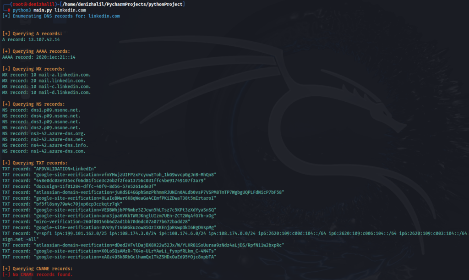Select the v=spf1 TXT record line
The width and height of the screenshot is (469, 280).
click(234, 234)
